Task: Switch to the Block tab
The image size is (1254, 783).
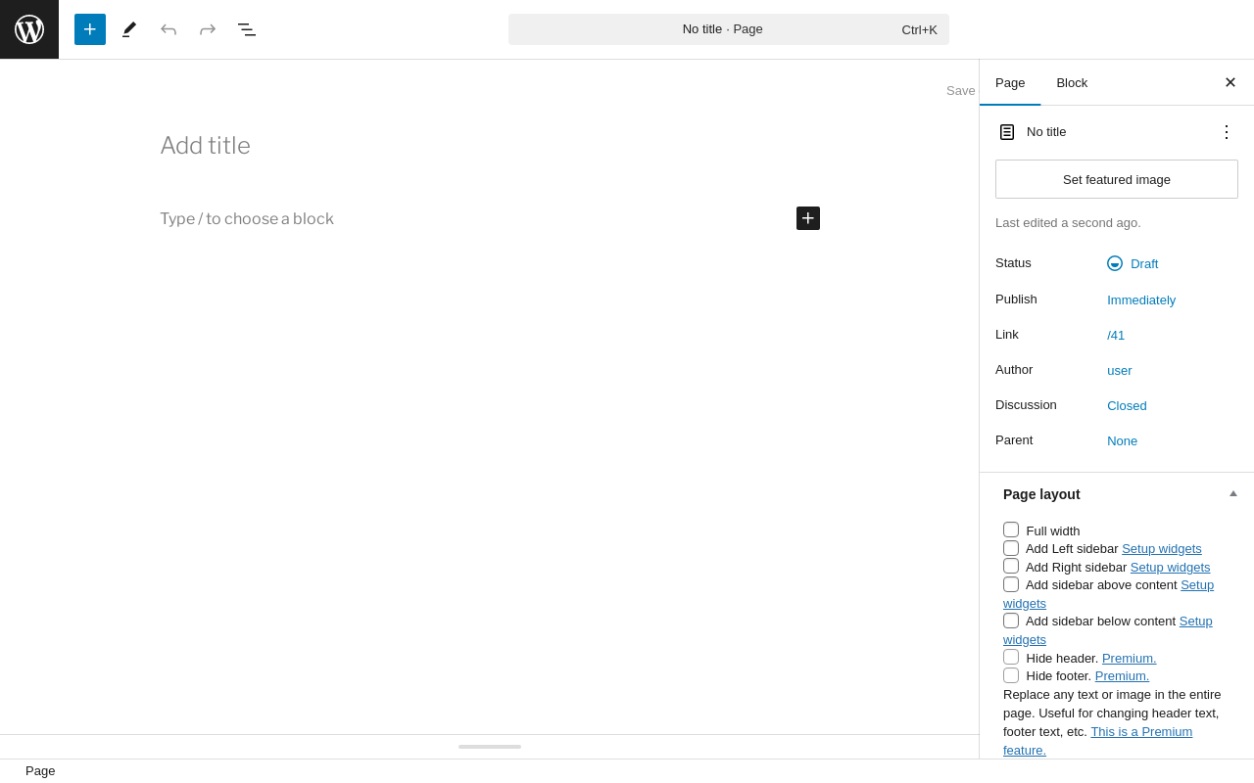Action: point(1072,82)
